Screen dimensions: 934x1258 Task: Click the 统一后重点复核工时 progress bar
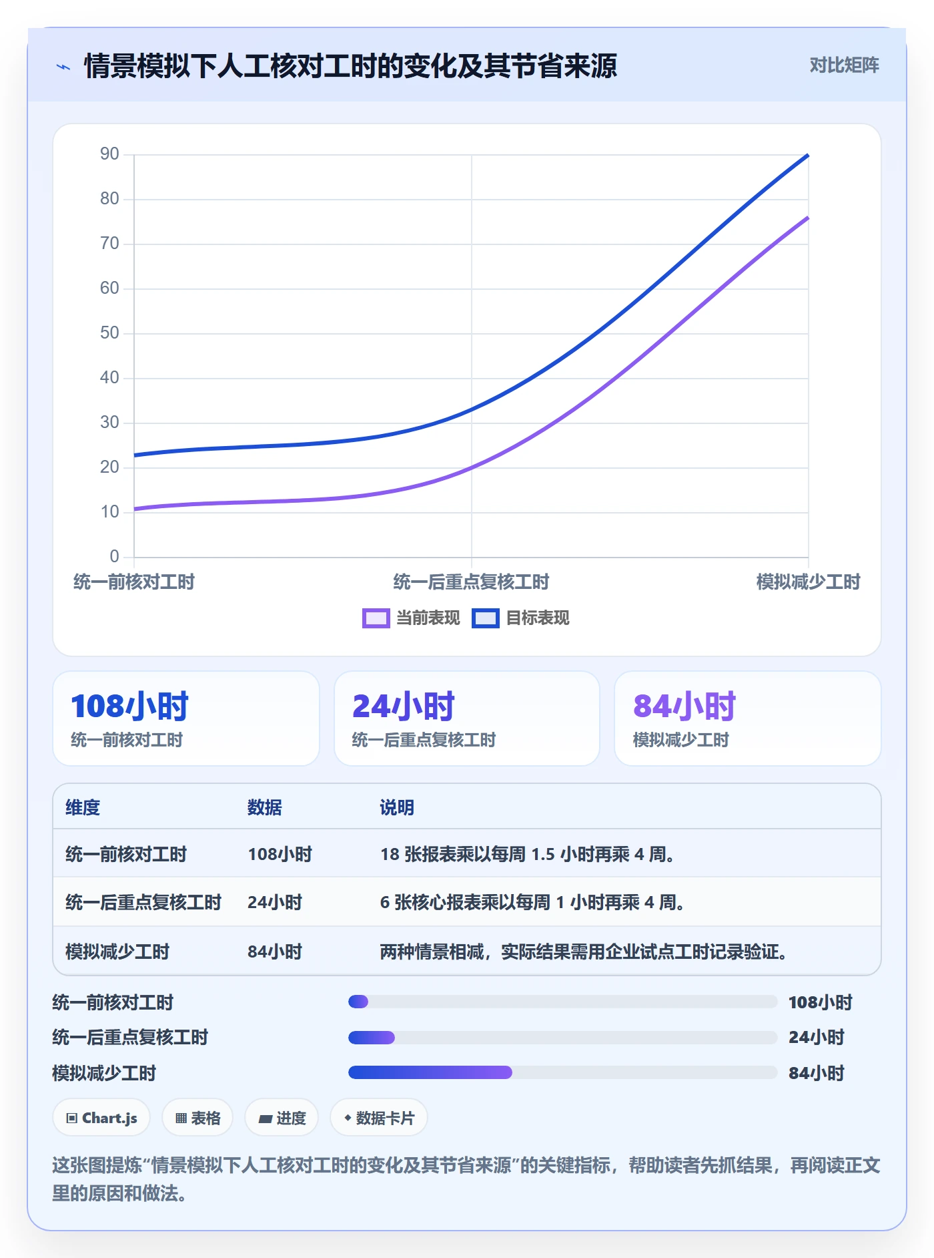(562, 1038)
